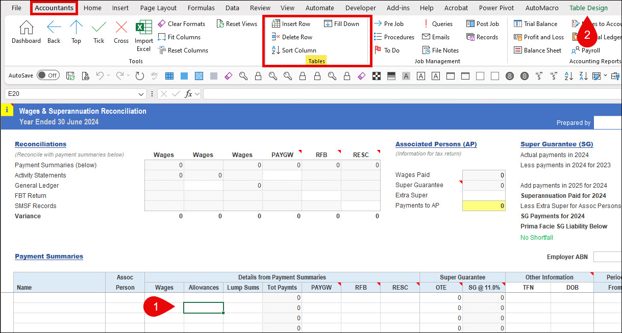Click the circular refresh icon
The height and width of the screenshot is (333, 622).
pyautogui.click(x=139, y=76)
